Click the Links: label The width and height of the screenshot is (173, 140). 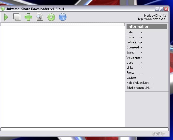tap(130, 68)
